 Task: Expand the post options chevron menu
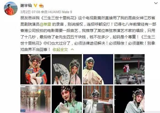[156, 3]
